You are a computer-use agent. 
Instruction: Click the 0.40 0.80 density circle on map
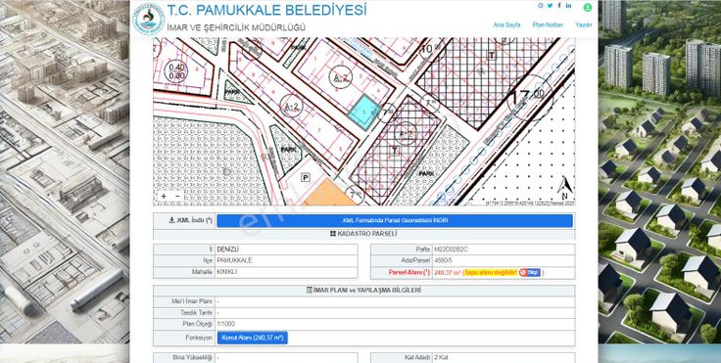point(175,71)
